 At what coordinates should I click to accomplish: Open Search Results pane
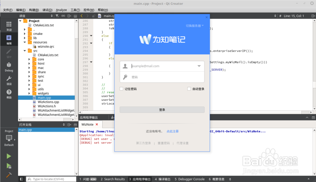coord(113,179)
